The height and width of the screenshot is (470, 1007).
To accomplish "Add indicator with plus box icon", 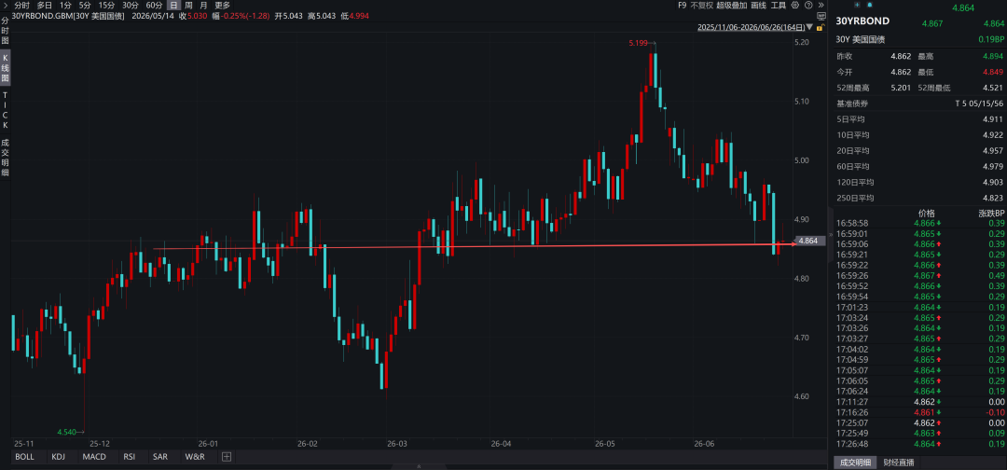I will coord(226,457).
